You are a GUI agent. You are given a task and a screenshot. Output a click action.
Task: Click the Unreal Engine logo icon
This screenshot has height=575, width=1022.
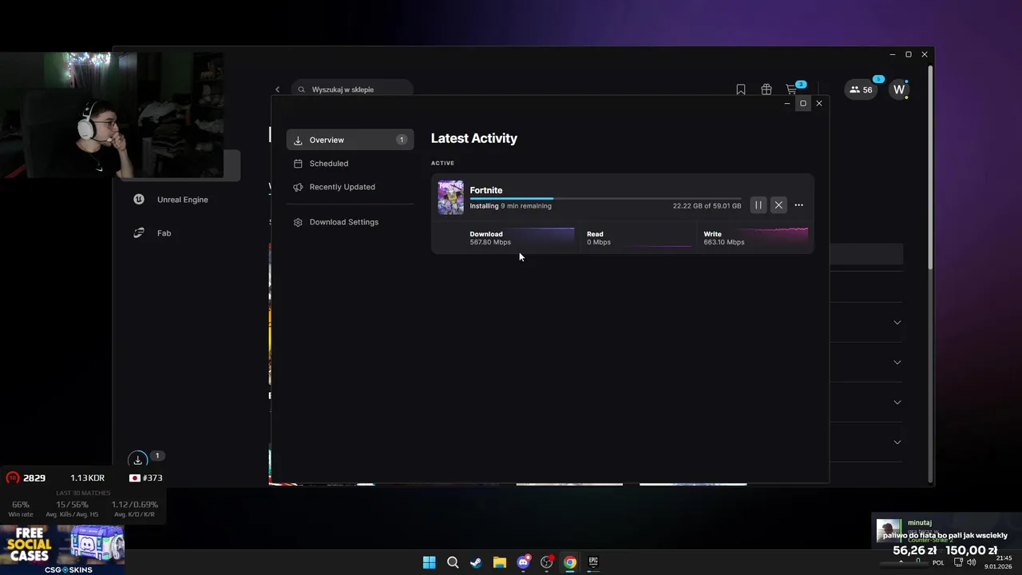click(x=139, y=200)
